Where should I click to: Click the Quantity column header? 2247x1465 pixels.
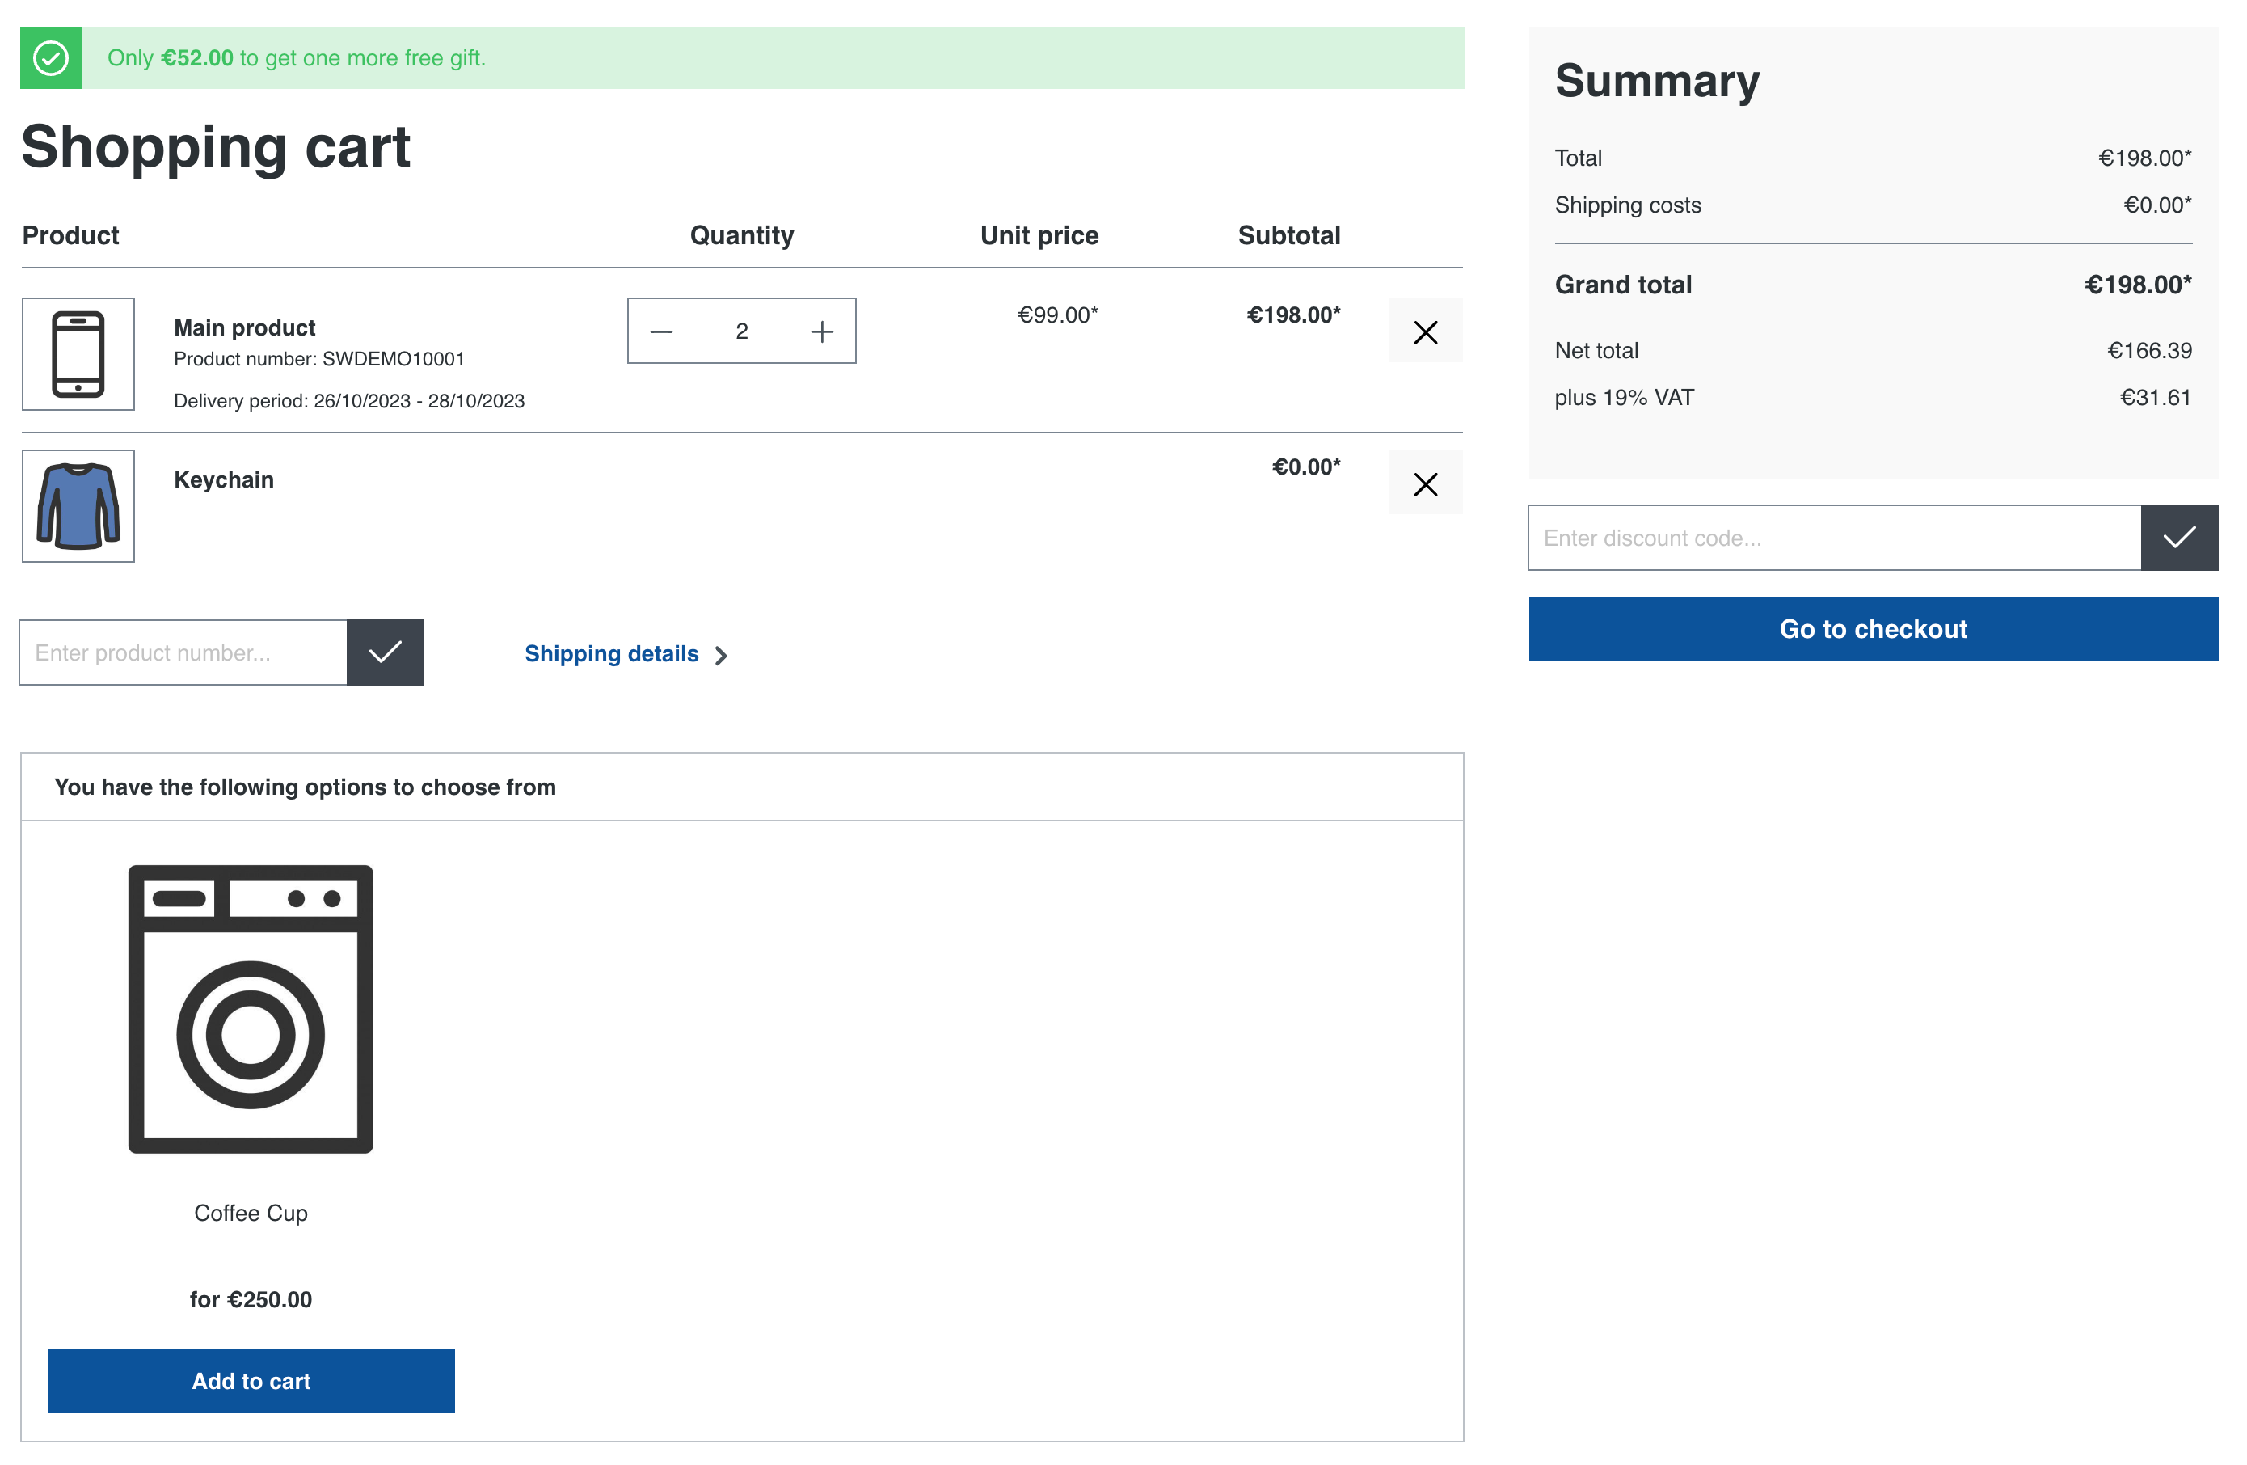point(742,235)
